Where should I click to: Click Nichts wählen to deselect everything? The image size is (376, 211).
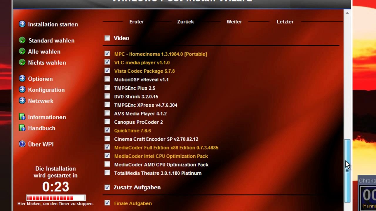click(47, 63)
